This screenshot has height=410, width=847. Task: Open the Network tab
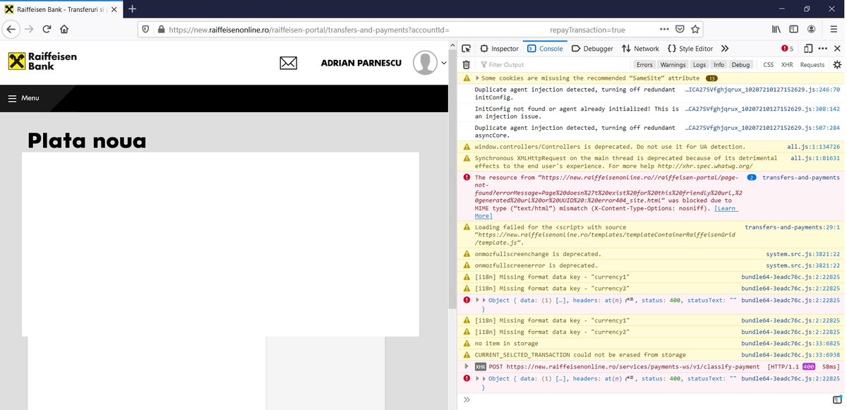pos(640,49)
